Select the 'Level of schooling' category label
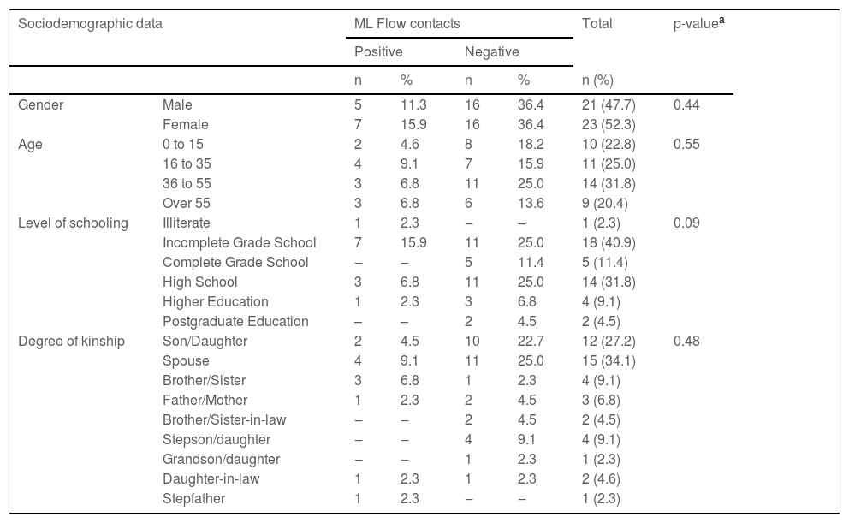This screenshot has width=849, height=523. click(x=73, y=223)
